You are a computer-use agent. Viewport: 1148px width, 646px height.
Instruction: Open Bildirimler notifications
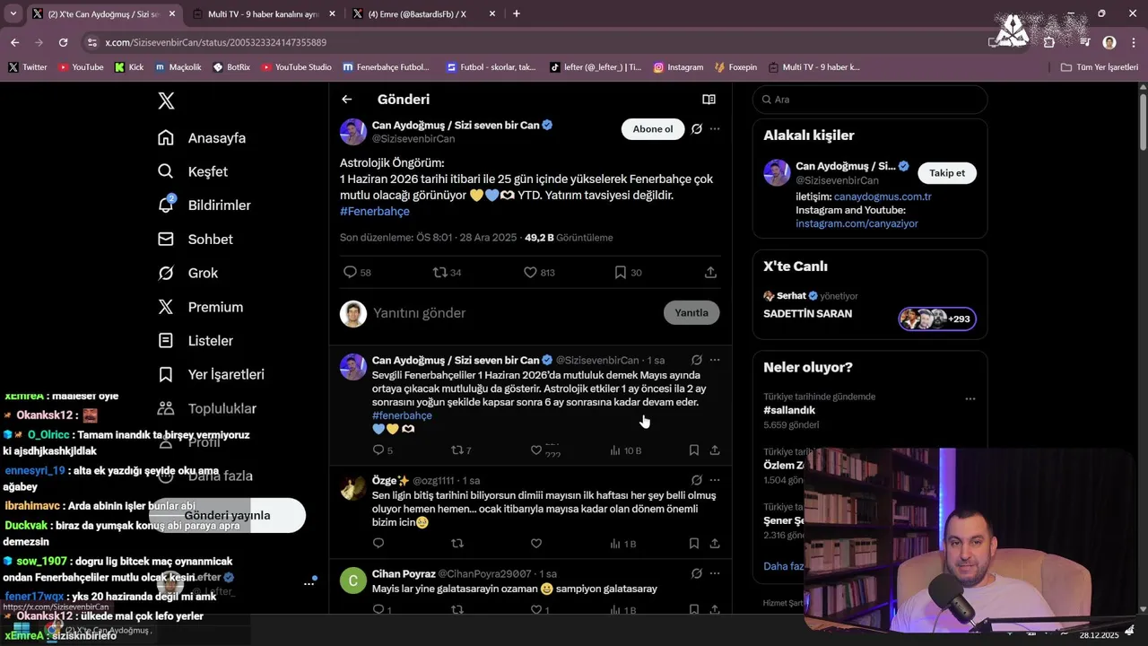[204, 205]
